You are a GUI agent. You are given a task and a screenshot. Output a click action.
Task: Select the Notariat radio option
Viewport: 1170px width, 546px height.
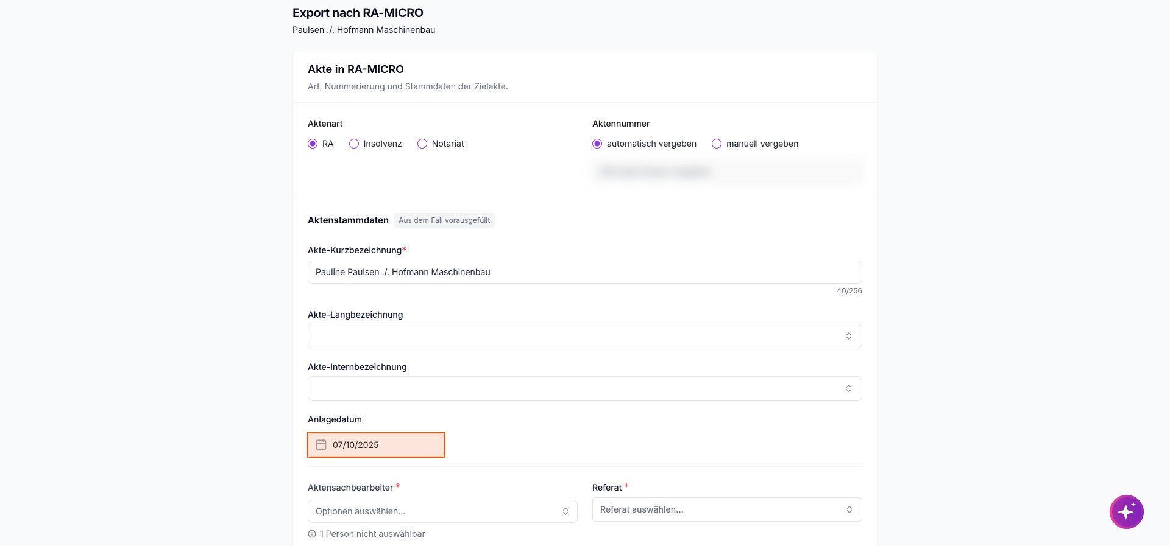(x=422, y=144)
